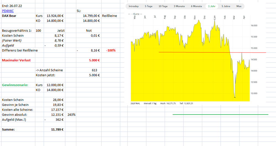
Task: Select the Maximaler Verlust value 5.000 €
Action: click(94, 60)
